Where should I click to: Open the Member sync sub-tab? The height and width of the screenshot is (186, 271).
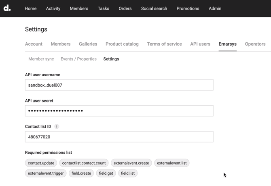tap(41, 59)
